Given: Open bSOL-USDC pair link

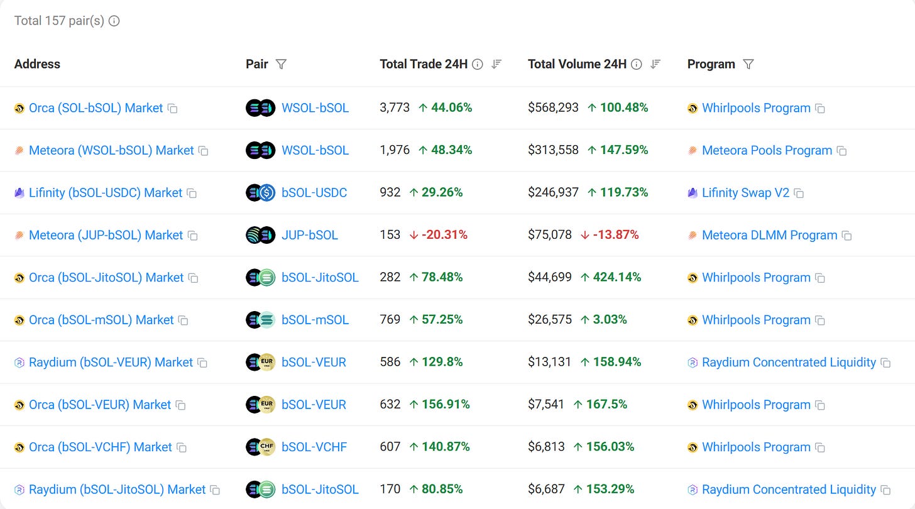Looking at the screenshot, I should point(314,193).
